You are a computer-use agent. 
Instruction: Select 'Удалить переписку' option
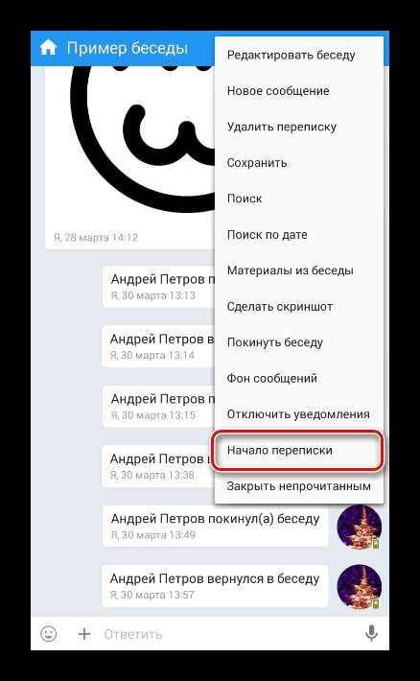click(x=299, y=127)
